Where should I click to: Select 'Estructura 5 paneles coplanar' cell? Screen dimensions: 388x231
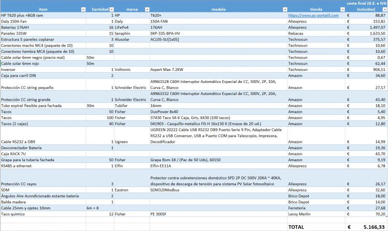(x=43, y=39)
